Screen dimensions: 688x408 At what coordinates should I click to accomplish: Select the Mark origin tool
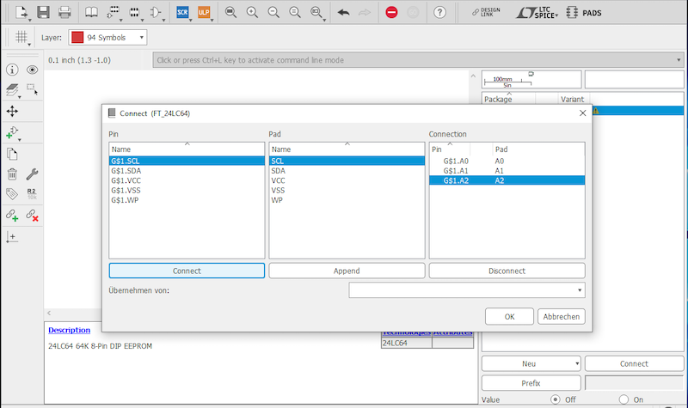pyautogui.click(x=12, y=237)
